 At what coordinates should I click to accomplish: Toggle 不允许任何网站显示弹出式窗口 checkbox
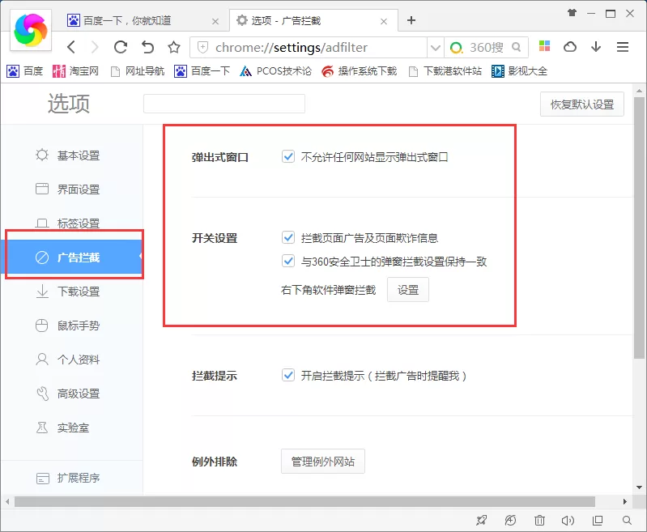288,156
